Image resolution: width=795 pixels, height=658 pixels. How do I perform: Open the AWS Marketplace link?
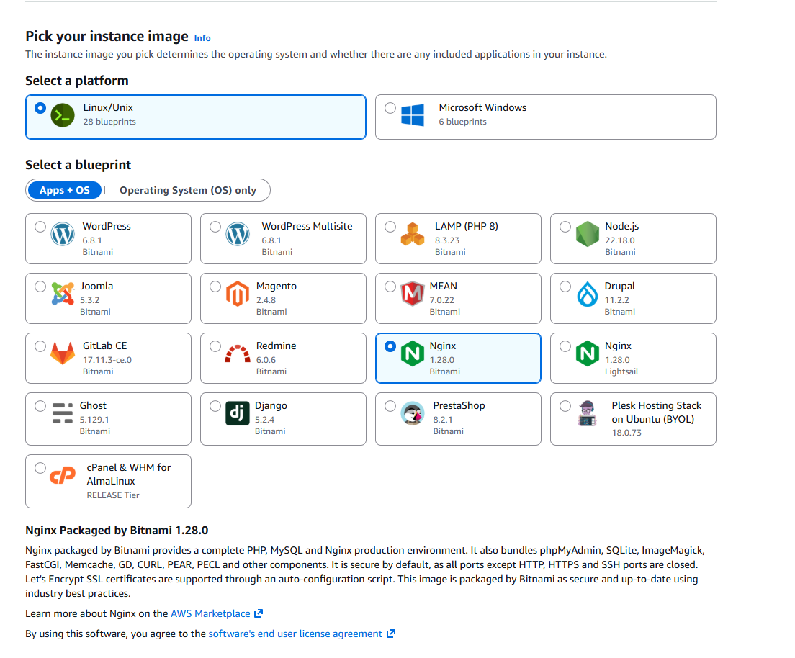pyautogui.click(x=210, y=613)
